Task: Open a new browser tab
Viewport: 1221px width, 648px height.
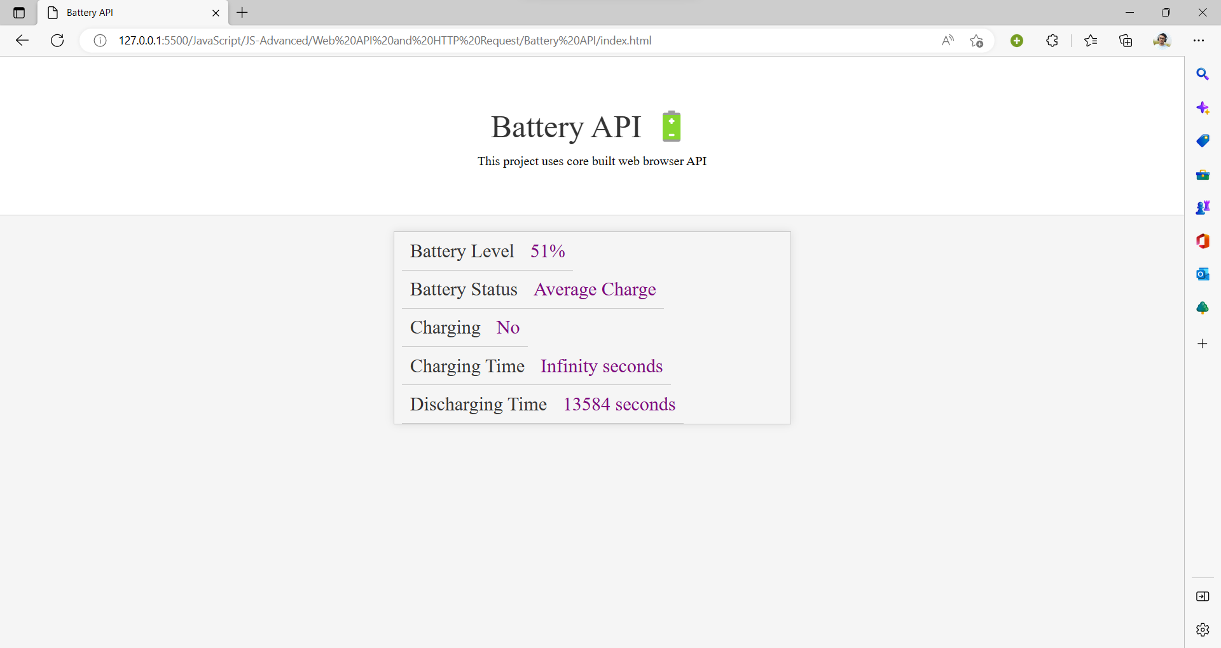Action: 242,13
